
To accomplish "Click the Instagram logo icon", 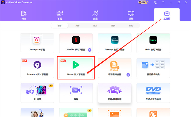I will (36, 40).
